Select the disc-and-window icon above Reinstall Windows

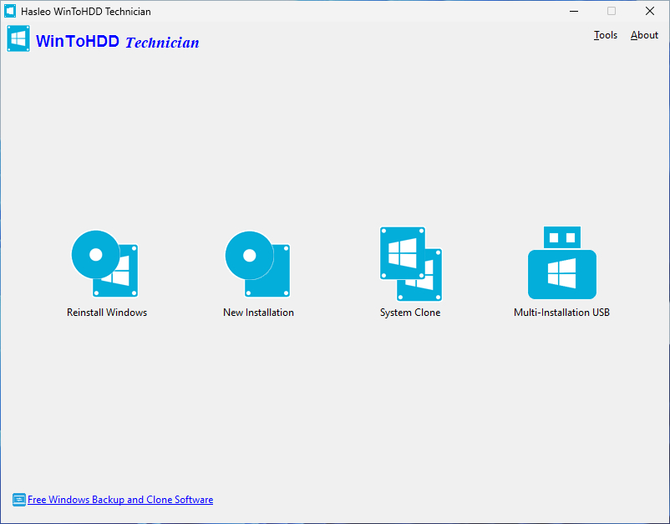click(106, 263)
